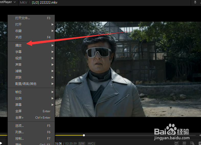Open 控制... panel entry
Image resolution: width=201 pixels, height=145 pixels.
[x=31, y=139]
